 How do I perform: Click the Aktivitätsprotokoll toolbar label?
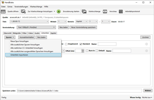pos(132,12)
